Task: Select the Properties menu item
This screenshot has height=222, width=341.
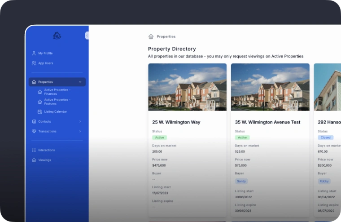Action: (x=57, y=82)
